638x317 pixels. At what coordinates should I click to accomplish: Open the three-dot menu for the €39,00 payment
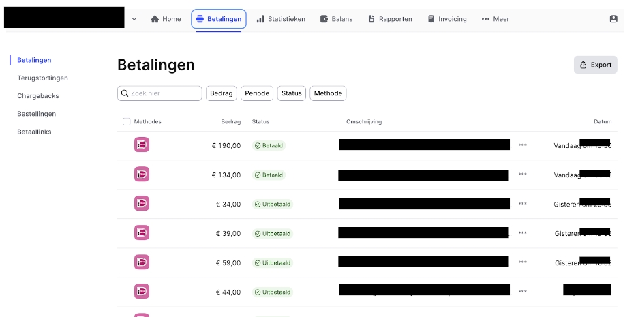[x=523, y=233]
